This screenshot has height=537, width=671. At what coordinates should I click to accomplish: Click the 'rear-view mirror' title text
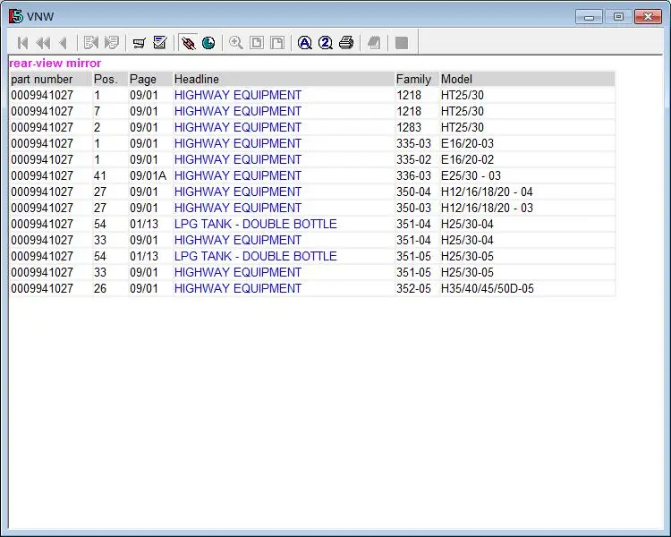pos(55,63)
